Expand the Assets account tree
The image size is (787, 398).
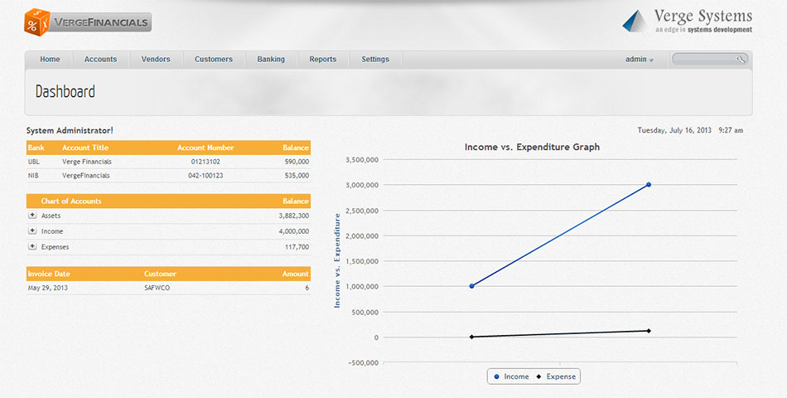[32, 216]
